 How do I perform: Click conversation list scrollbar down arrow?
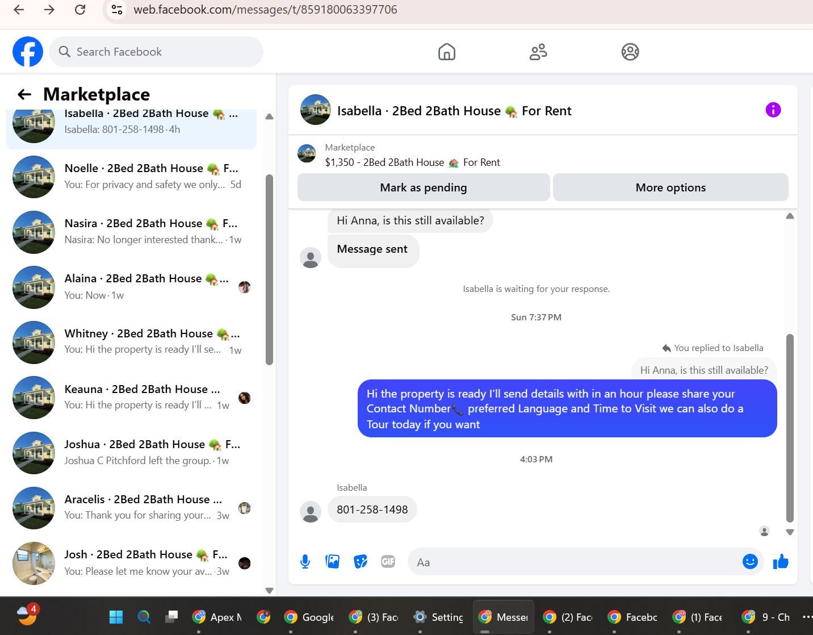click(269, 590)
